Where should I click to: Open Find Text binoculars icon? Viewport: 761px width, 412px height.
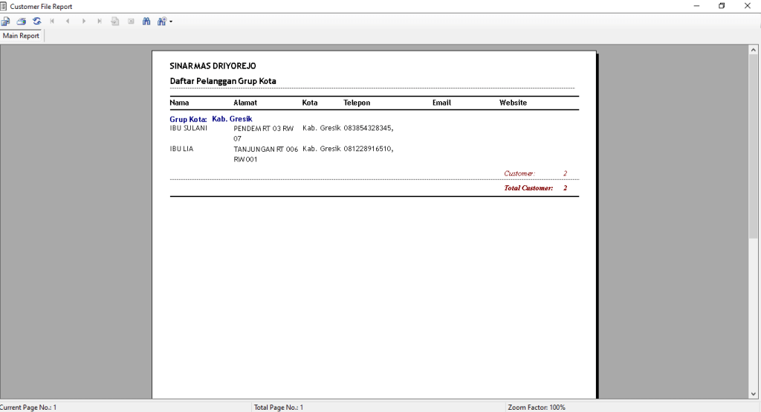pos(146,22)
